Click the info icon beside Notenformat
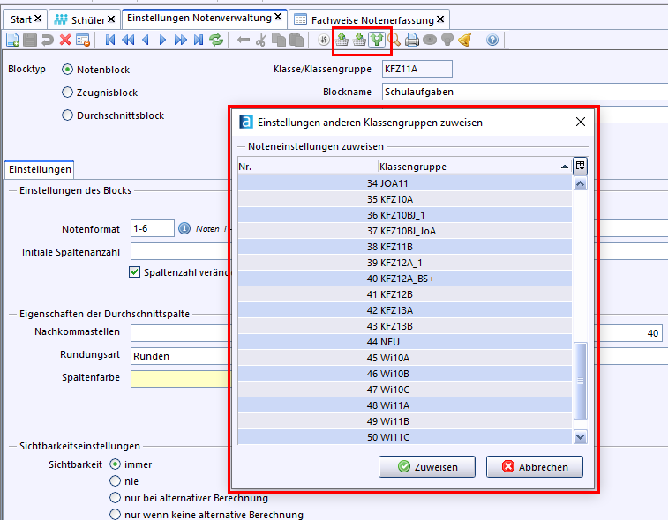Viewport: 668px width, 520px height. (184, 228)
